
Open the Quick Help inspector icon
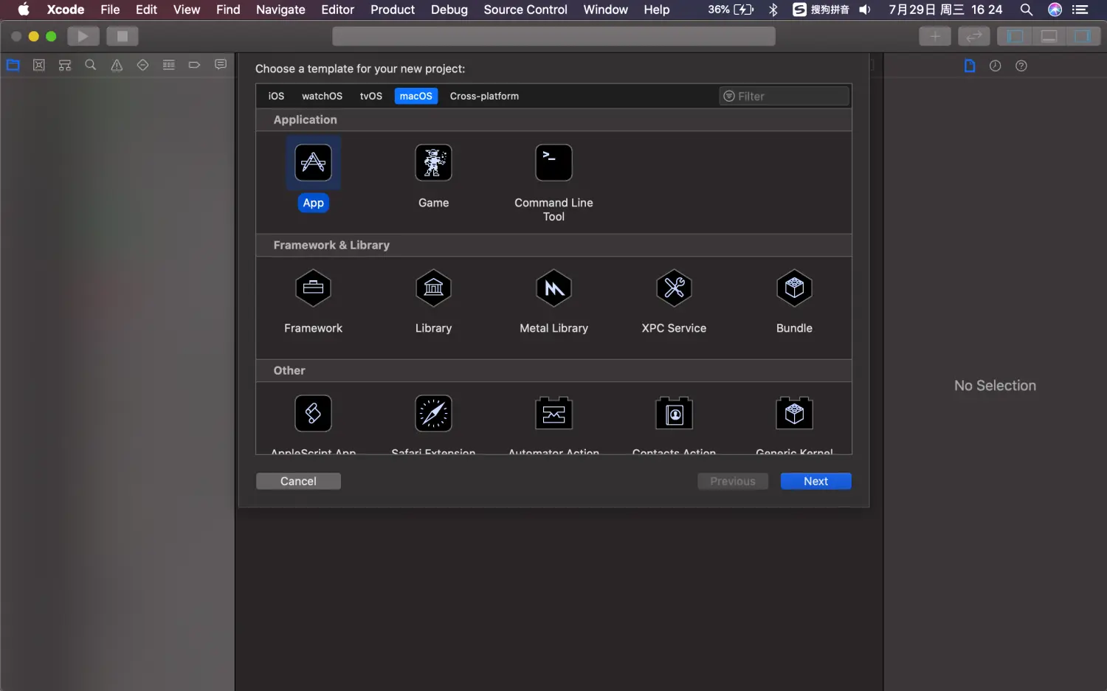tap(1021, 66)
